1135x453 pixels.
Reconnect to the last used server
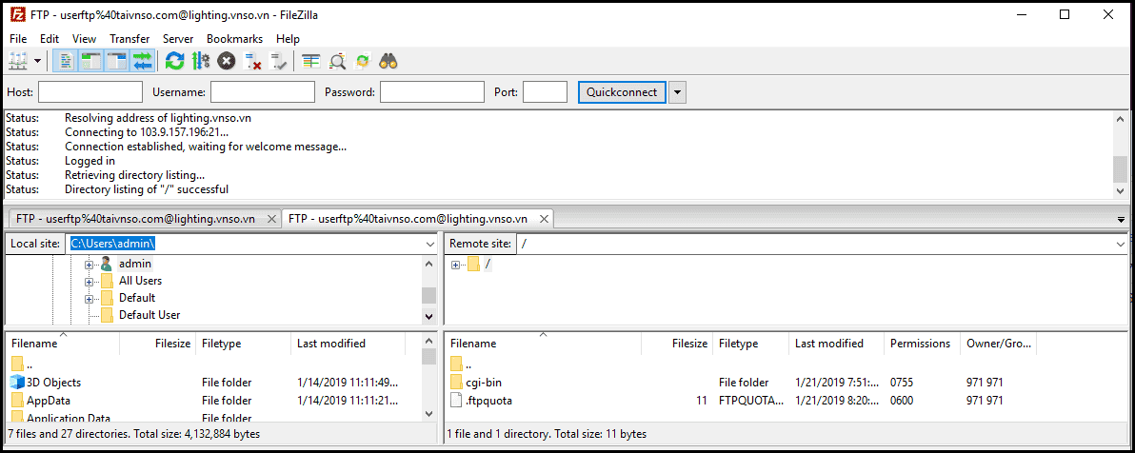pyautogui.click(x=278, y=62)
